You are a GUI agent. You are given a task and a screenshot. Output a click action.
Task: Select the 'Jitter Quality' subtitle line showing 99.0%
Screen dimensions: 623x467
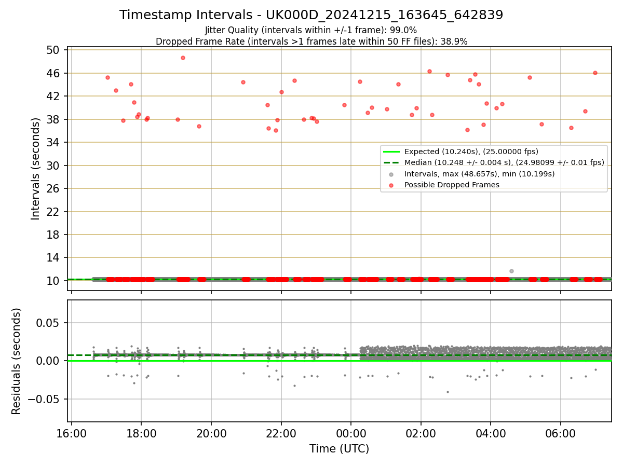pyautogui.click(x=311, y=30)
